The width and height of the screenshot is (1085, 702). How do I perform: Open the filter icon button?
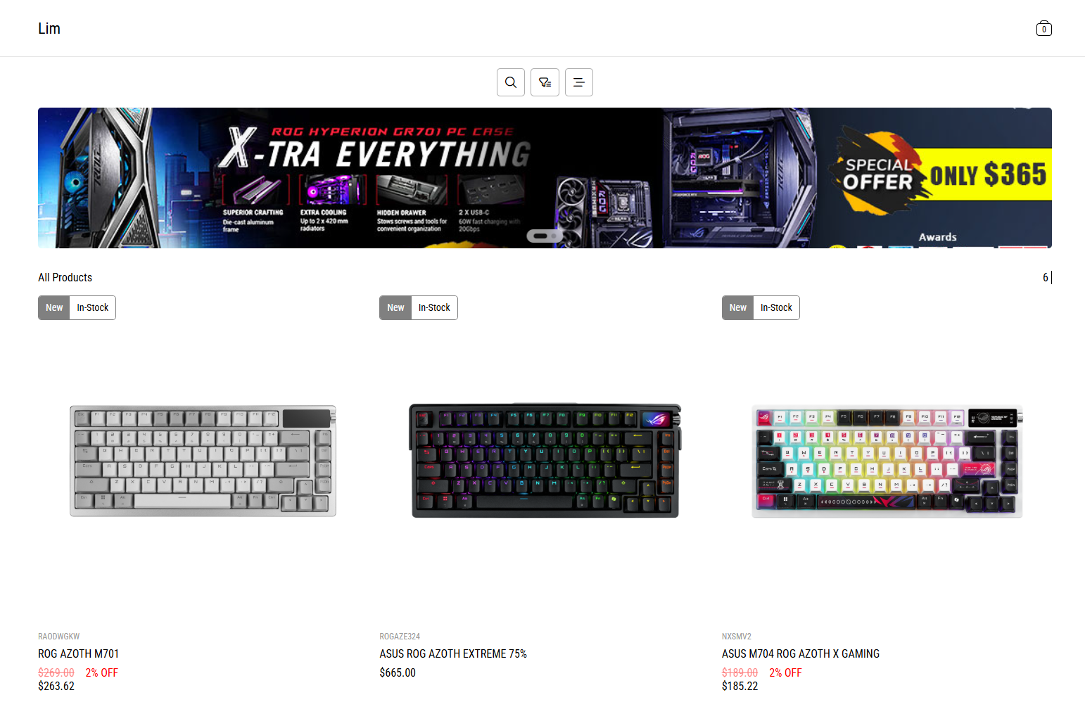[x=545, y=82]
